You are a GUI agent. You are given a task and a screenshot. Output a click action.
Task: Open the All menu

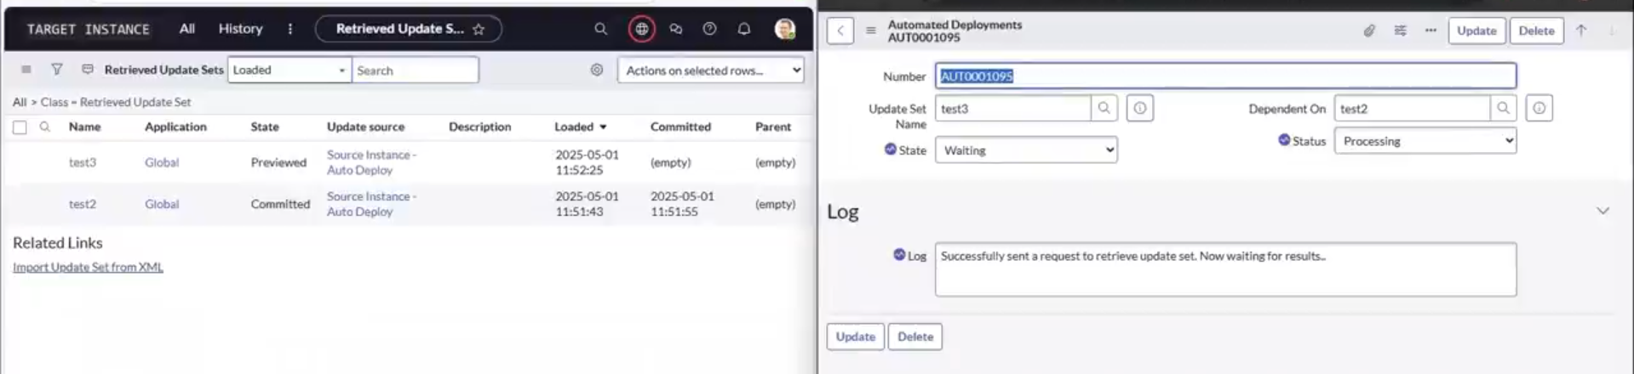click(186, 29)
